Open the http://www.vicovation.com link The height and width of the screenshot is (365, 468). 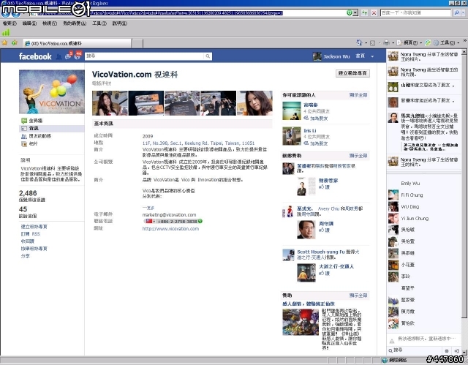(x=170, y=229)
